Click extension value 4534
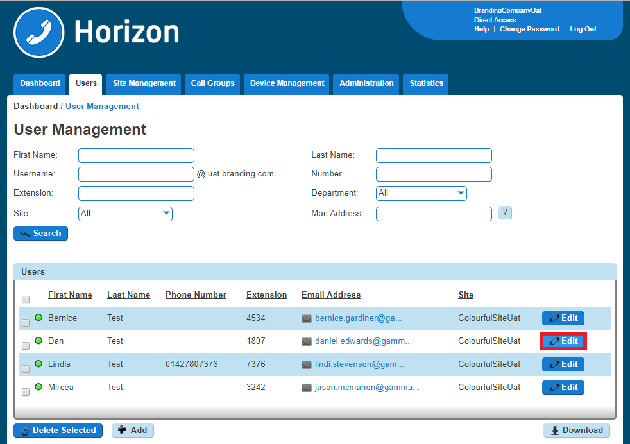 (x=256, y=318)
